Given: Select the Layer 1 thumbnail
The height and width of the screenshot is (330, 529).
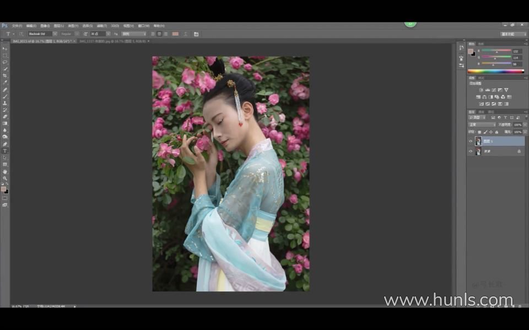Looking at the screenshot, I should click(x=478, y=142).
